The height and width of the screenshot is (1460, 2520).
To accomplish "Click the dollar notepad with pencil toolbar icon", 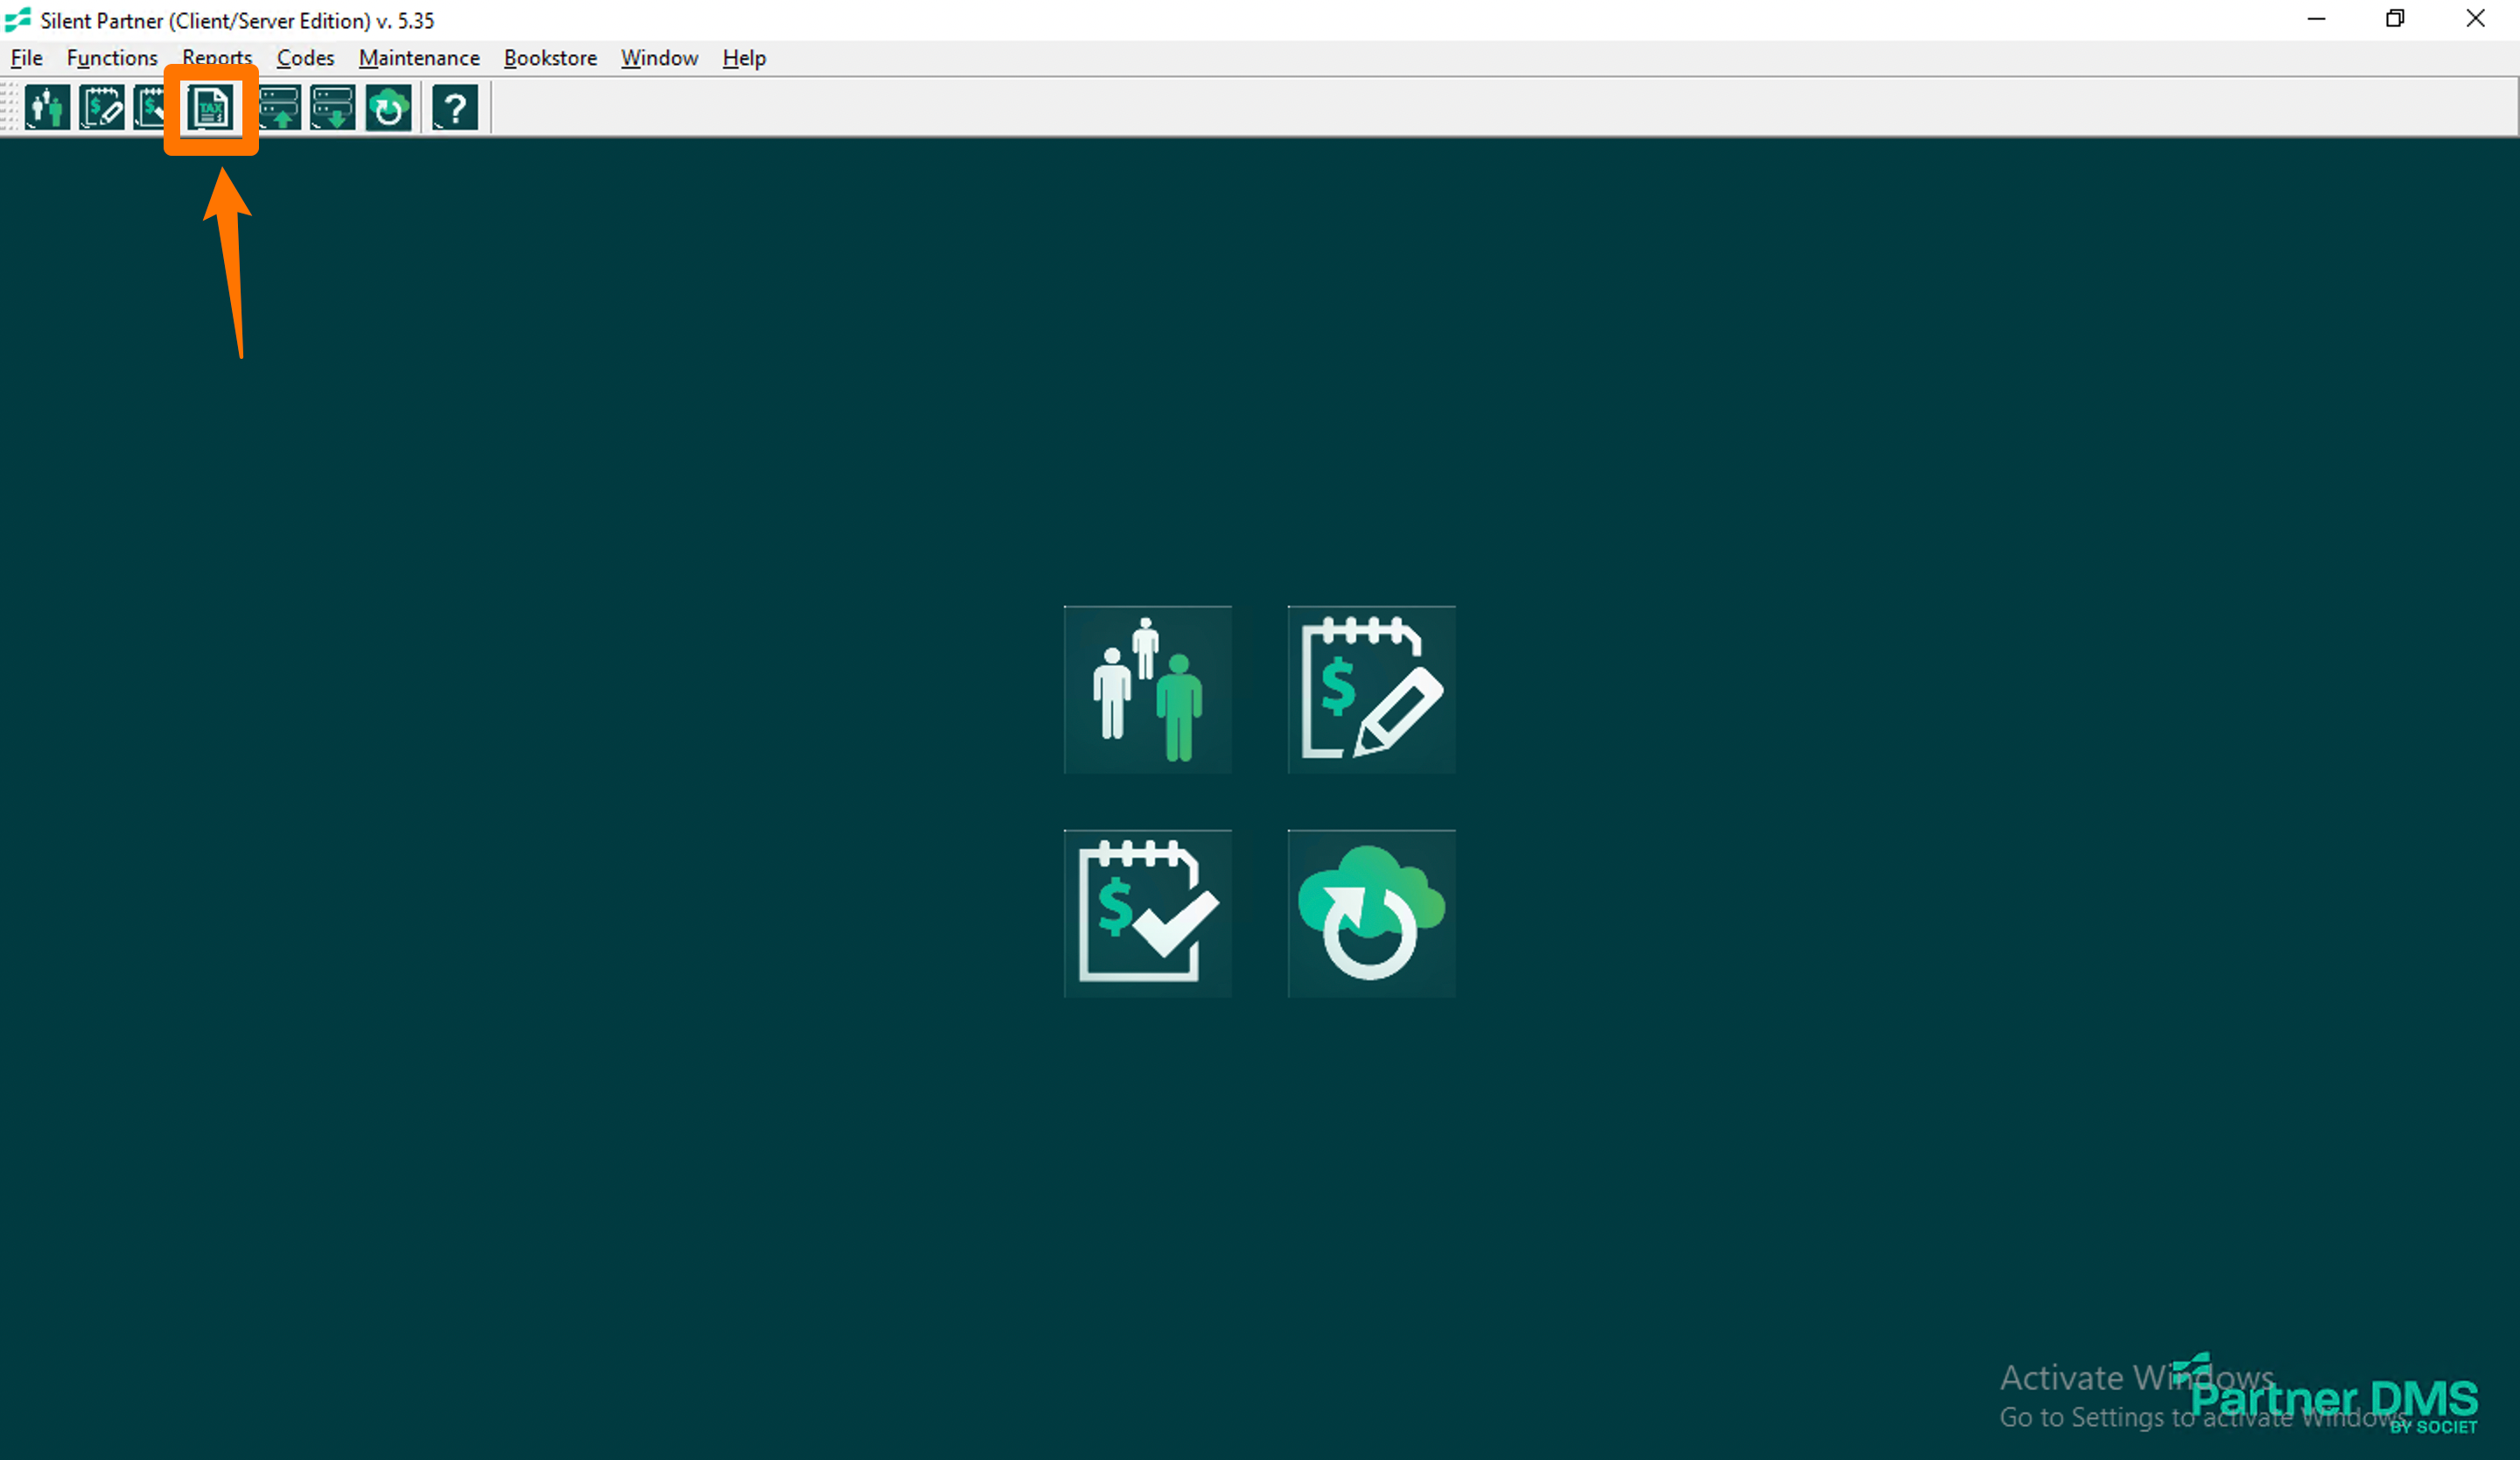I will [101, 108].
